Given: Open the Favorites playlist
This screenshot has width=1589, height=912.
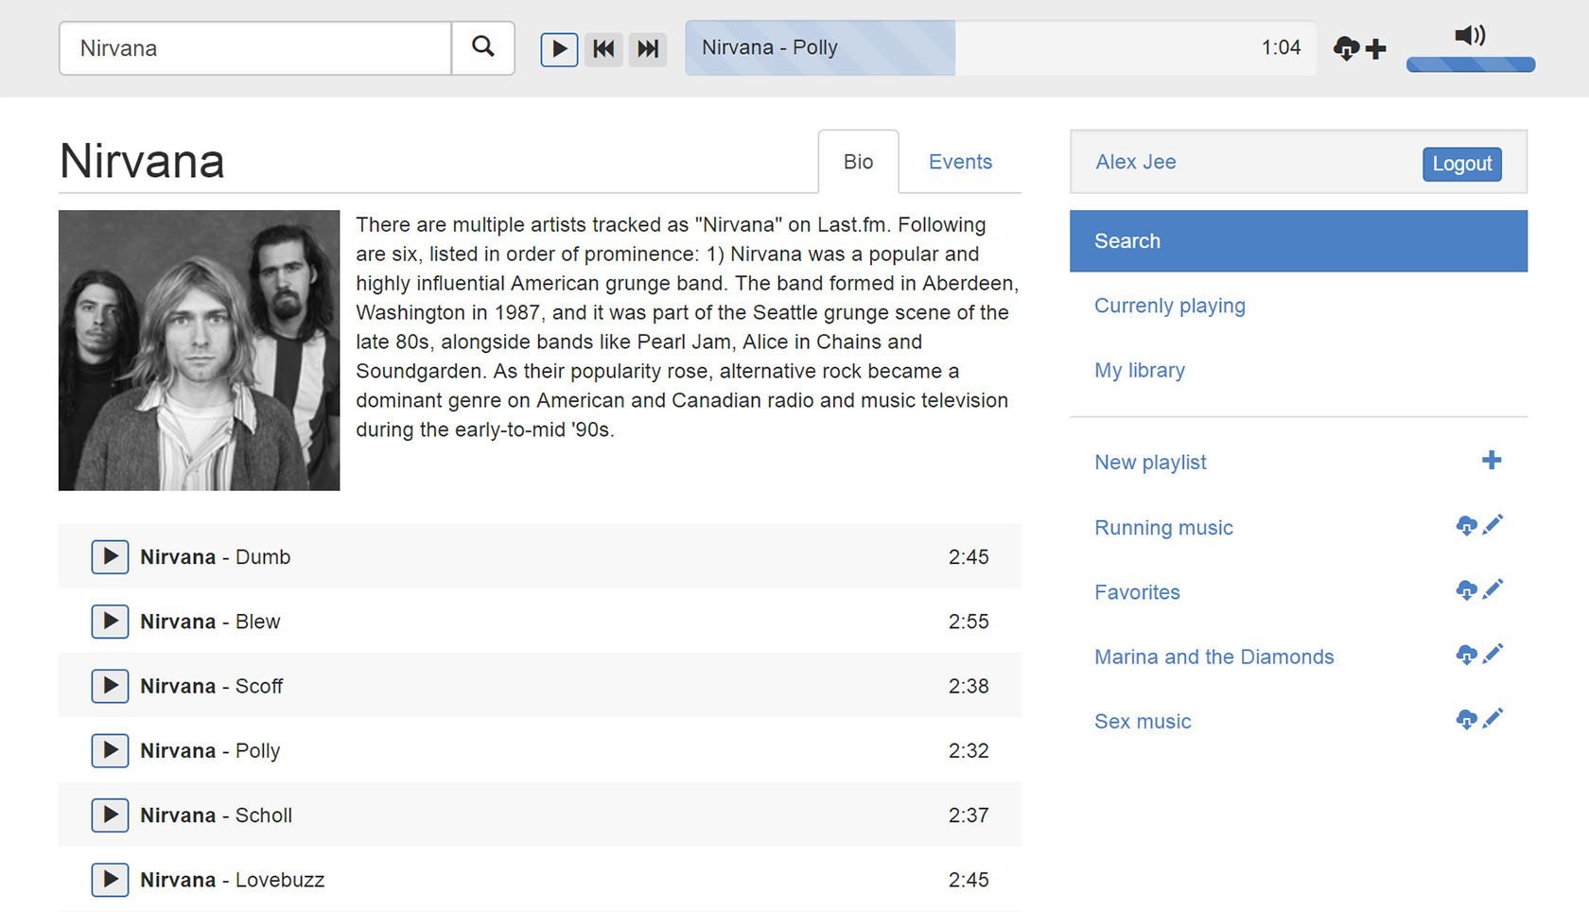Looking at the screenshot, I should tap(1137, 592).
